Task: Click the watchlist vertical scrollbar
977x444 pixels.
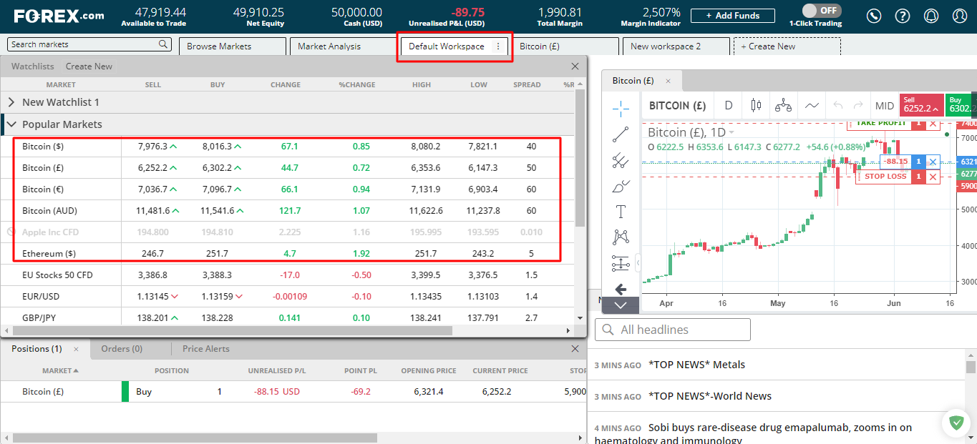Action: point(580,158)
